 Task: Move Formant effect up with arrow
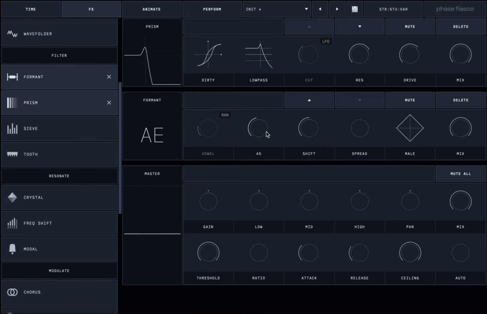coord(309,100)
